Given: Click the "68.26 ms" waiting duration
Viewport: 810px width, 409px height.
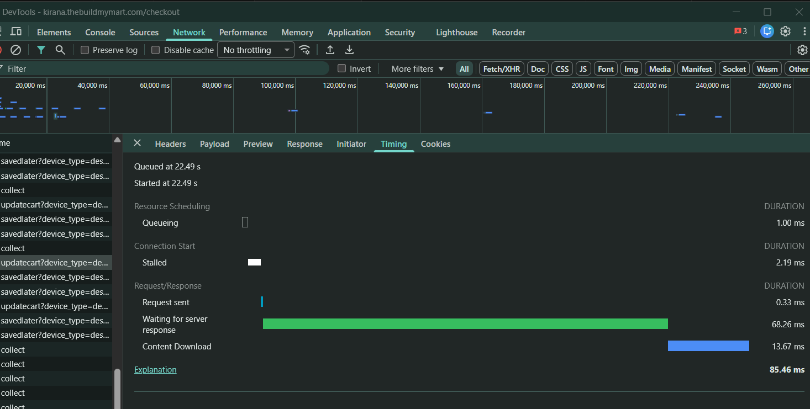Looking at the screenshot, I should point(788,324).
